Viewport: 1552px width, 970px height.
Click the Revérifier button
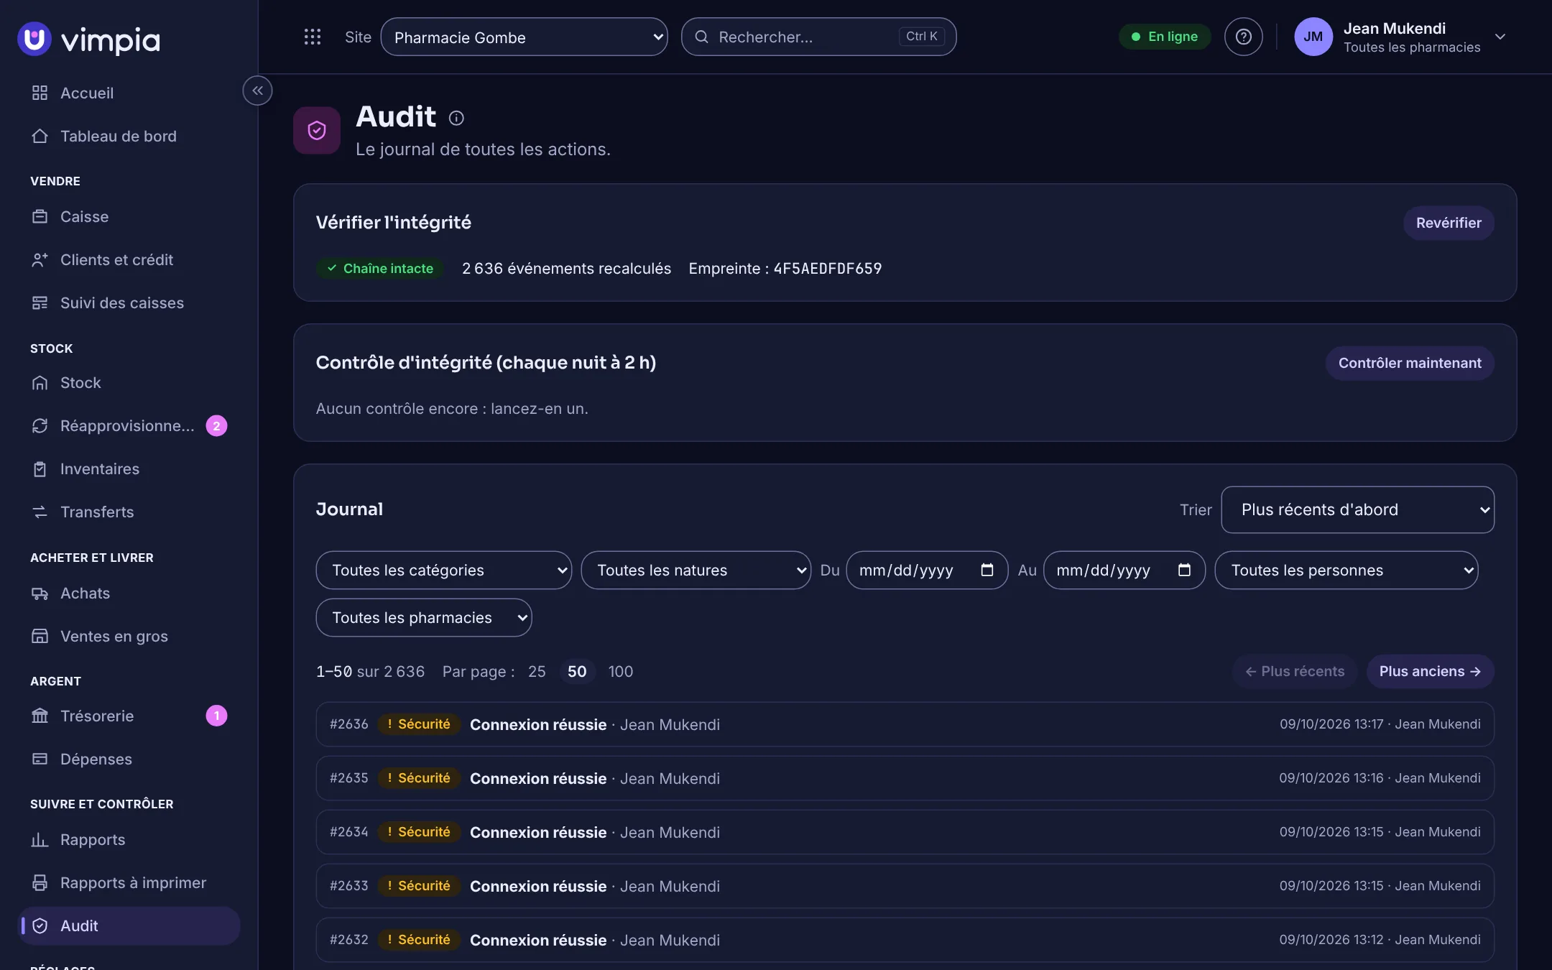click(1449, 223)
